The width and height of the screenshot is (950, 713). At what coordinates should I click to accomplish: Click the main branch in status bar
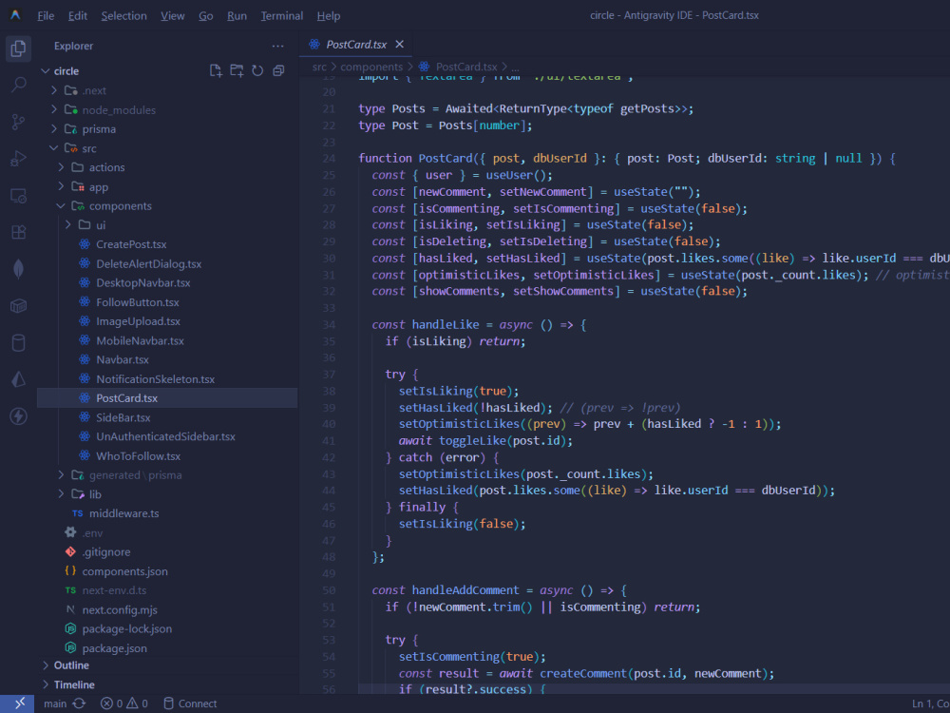[55, 703]
